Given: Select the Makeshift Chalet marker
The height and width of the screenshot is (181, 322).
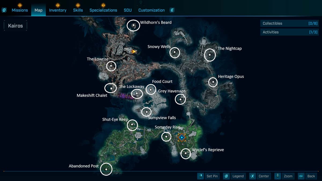Looking at the screenshot, I should pos(111,88).
